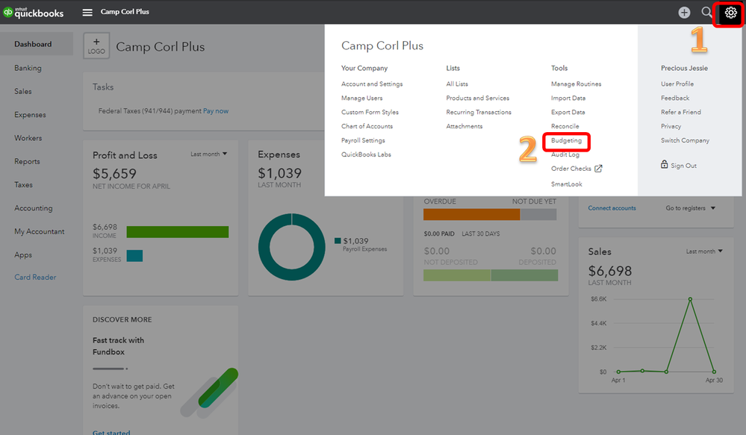Toggle the hamburger navigation menu

pos(87,13)
